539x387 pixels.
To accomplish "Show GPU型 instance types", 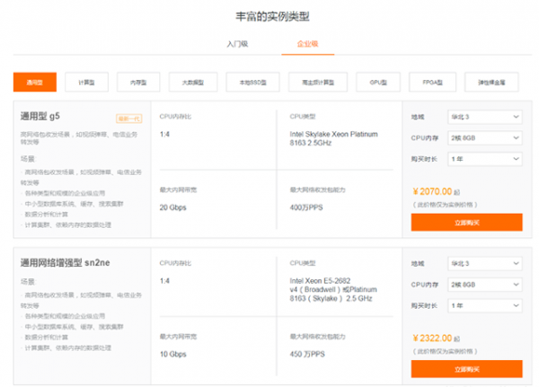I will [x=377, y=82].
